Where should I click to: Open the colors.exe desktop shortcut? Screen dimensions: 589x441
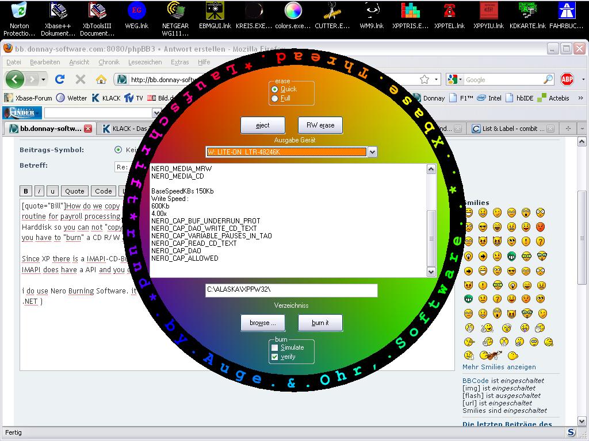[x=293, y=16]
